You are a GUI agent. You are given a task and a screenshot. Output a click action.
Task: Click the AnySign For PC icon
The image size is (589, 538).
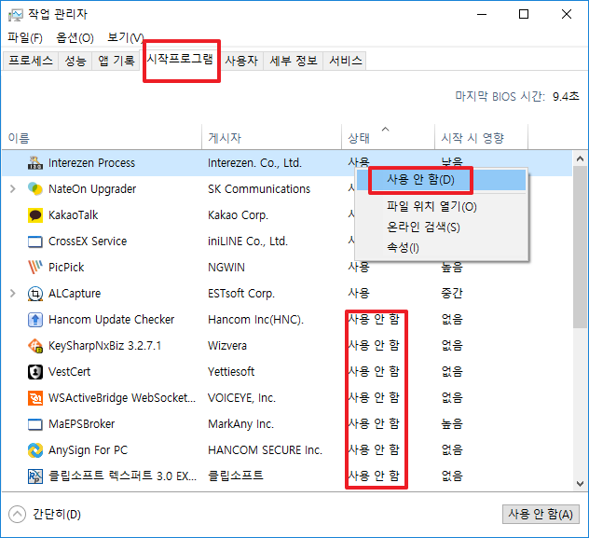(35, 450)
